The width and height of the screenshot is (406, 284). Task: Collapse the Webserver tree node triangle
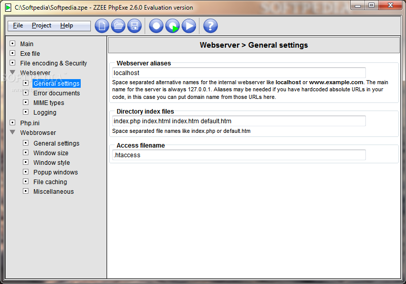coord(12,72)
